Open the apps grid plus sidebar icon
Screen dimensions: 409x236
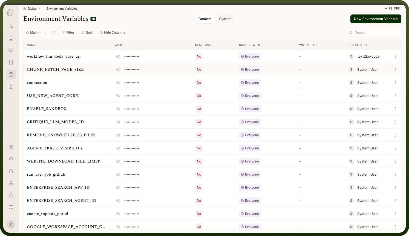[x=11, y=87]
